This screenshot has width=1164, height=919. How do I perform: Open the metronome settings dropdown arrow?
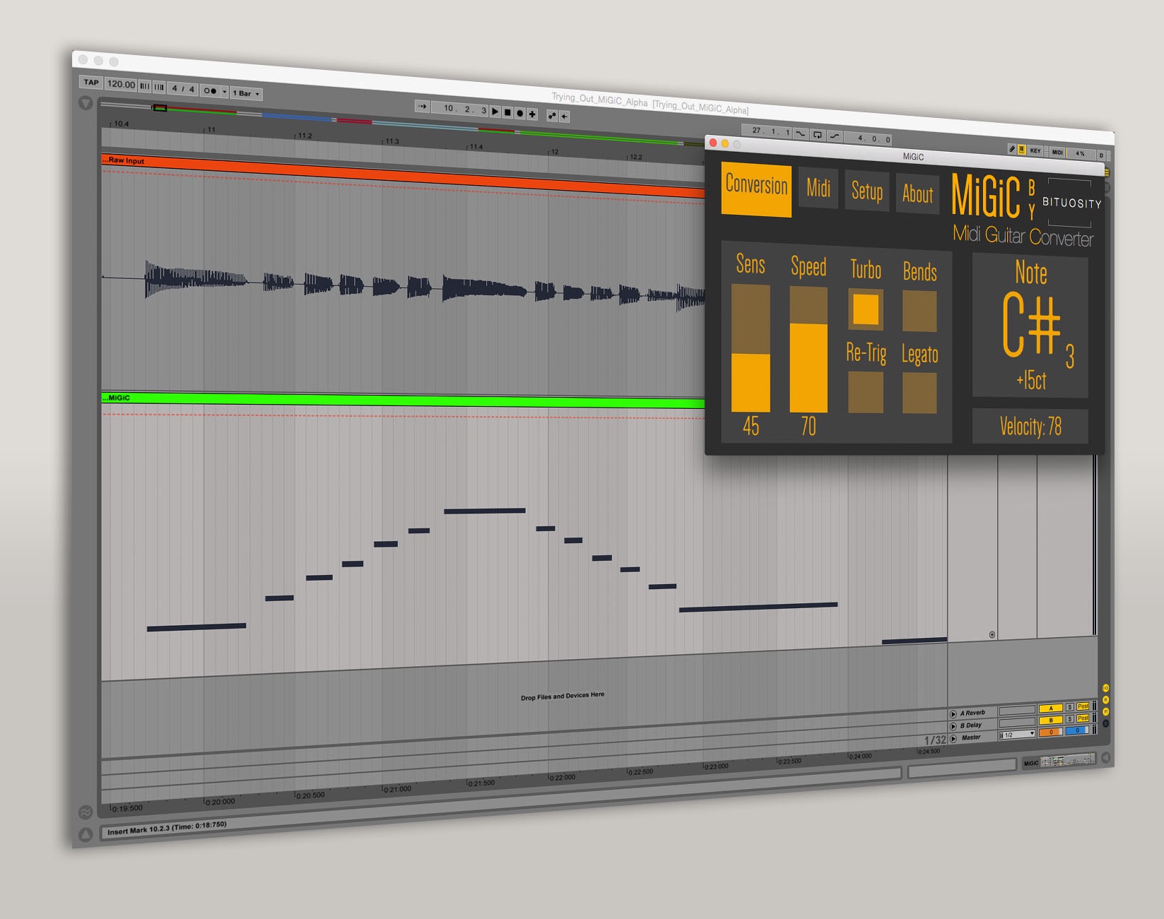click(x=225, y=92)
